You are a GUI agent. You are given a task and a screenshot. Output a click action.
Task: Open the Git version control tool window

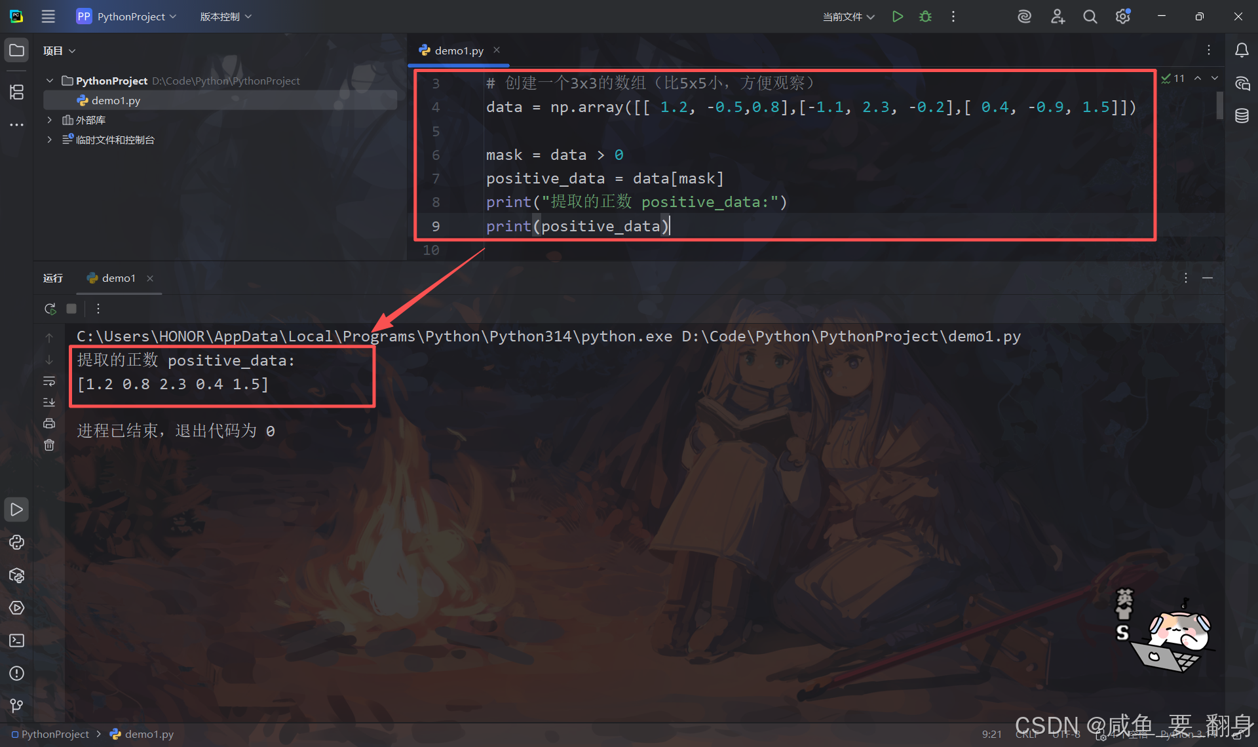16,706
